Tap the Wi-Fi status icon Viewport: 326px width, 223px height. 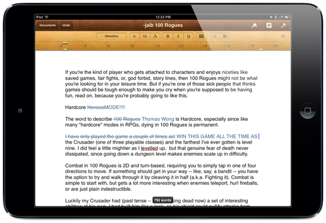point(47,17)
